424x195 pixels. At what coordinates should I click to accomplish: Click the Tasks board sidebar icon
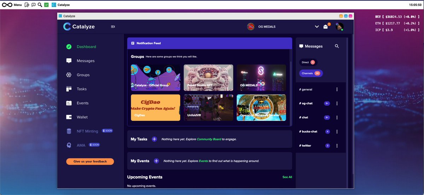click(x=69, y=89)
